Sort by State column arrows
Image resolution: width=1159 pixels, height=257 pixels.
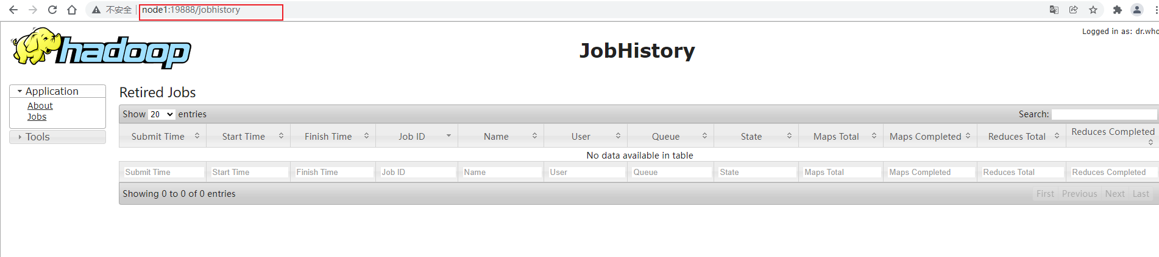[x=789, y=136]
